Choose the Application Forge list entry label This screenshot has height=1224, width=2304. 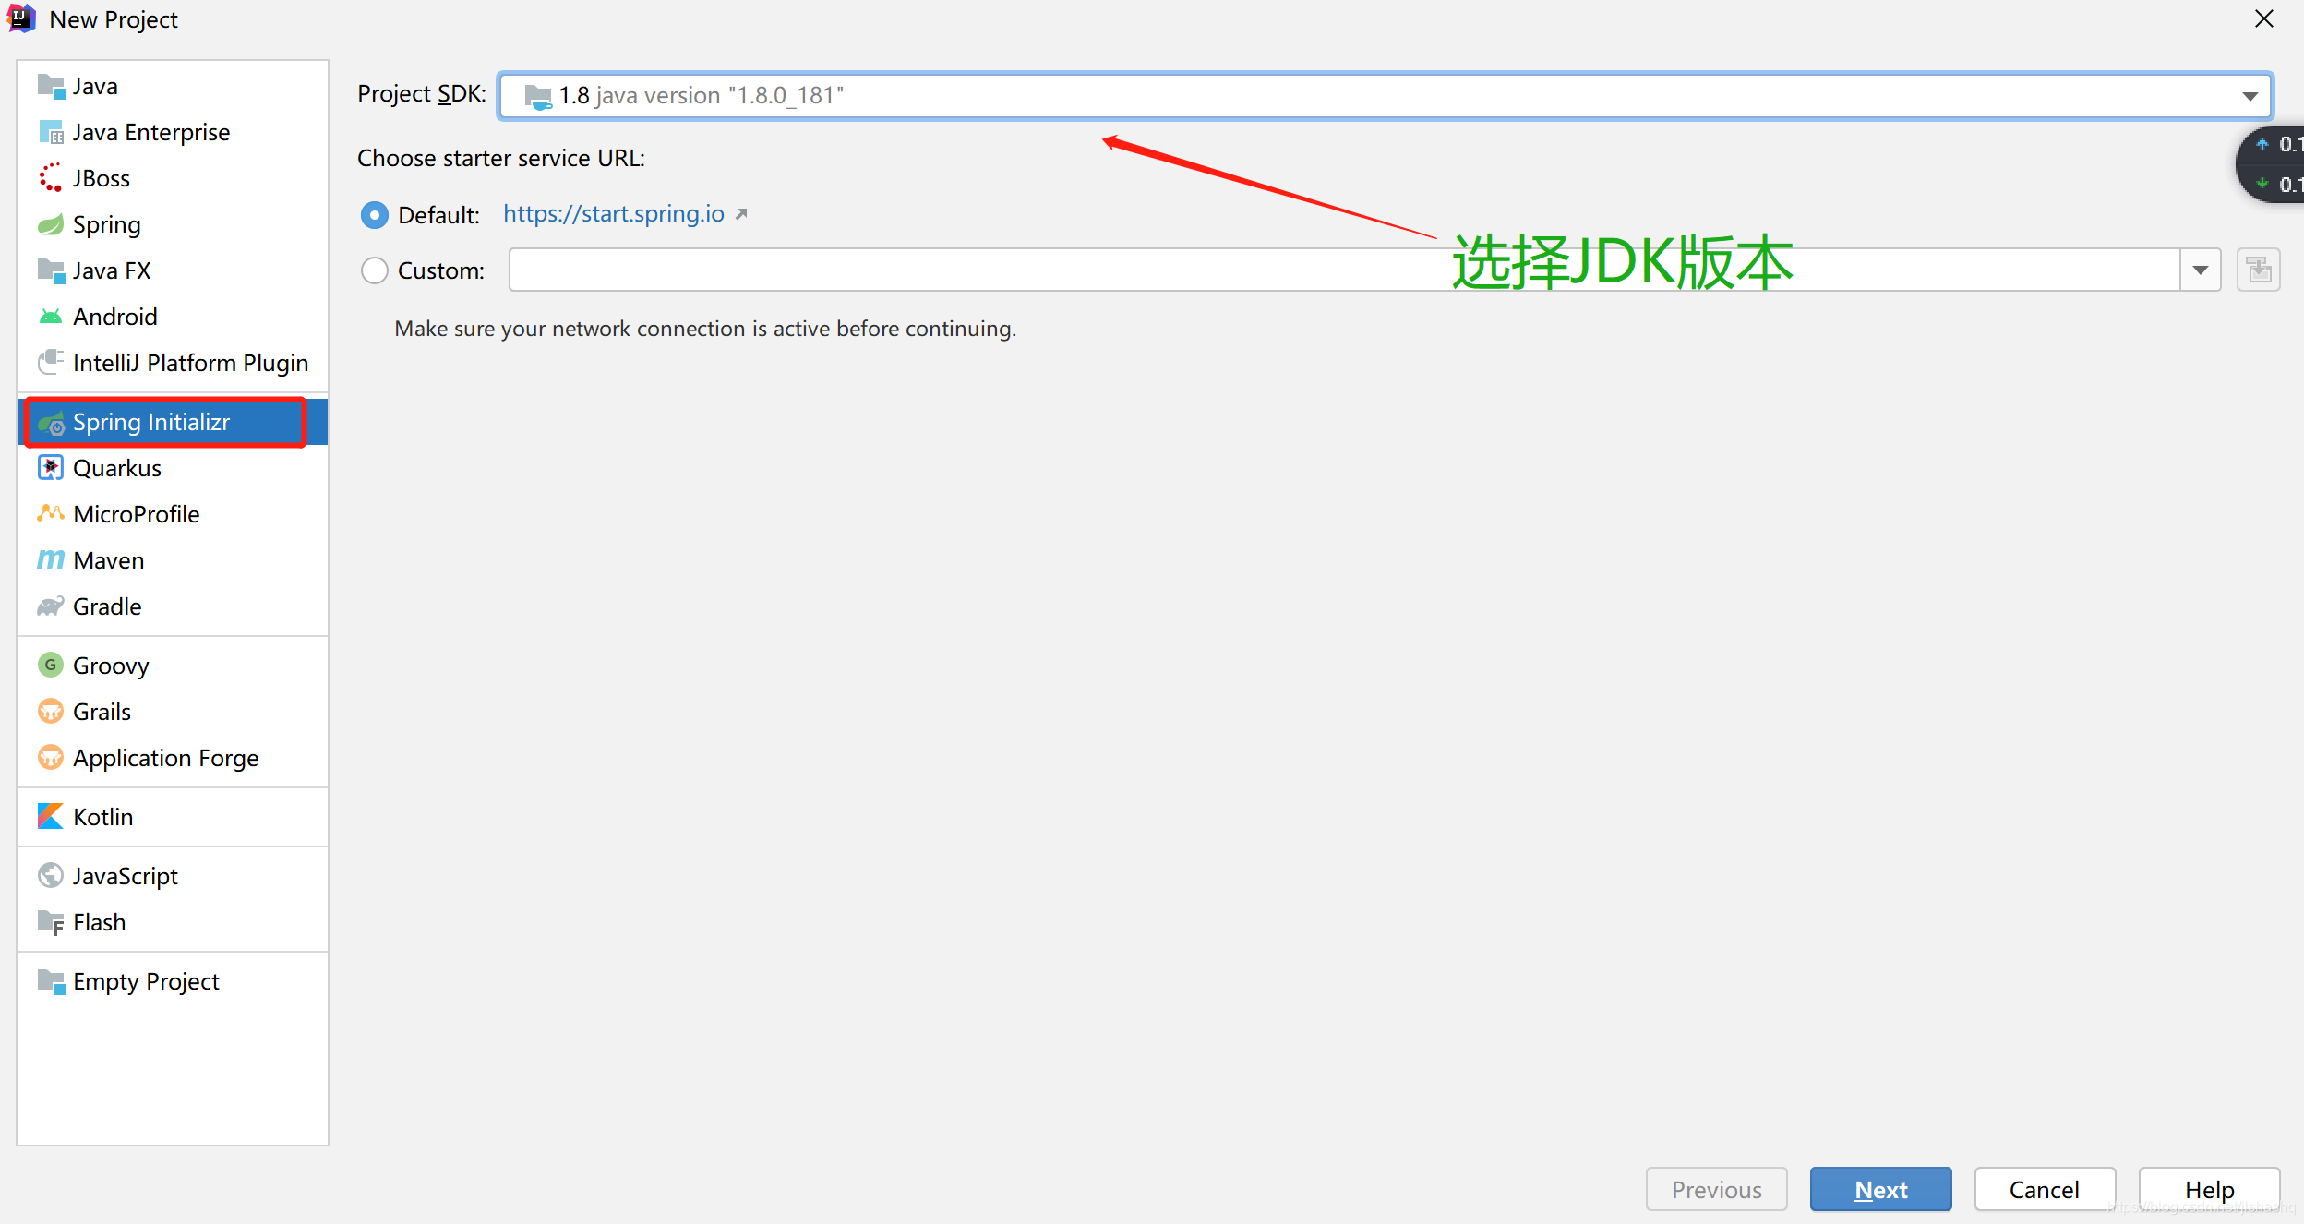(x=166, y=758)
